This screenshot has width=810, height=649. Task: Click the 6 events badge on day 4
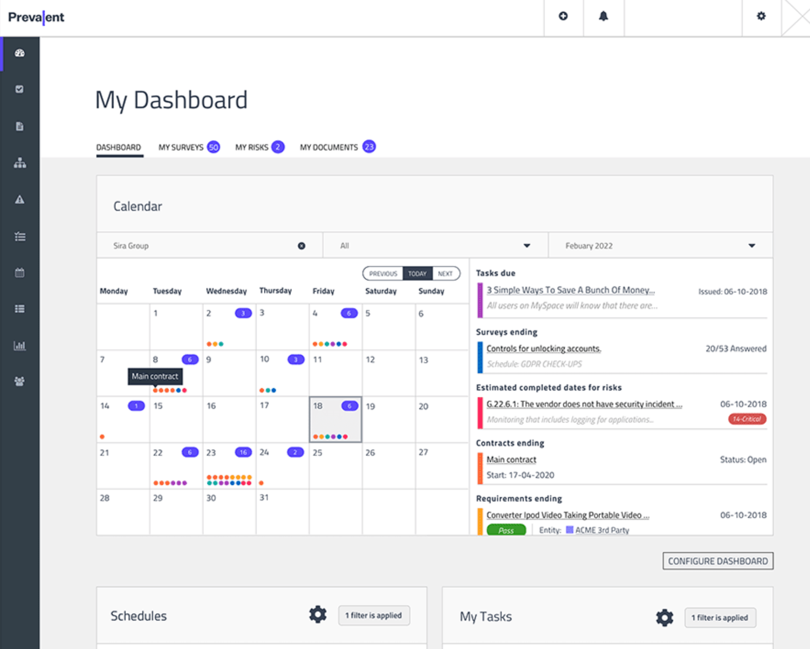tap(349, 313)
